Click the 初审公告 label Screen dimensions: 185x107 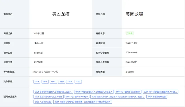pyautogui.click(x=8, y=53)
